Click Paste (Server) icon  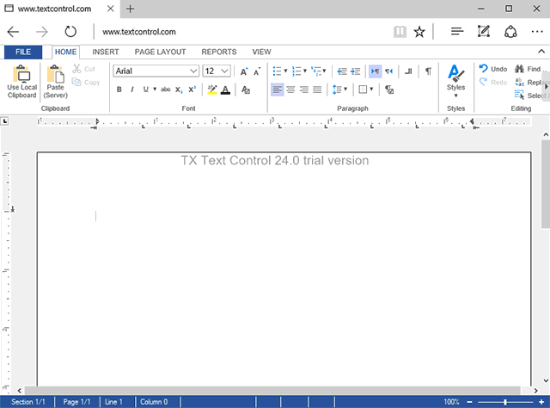[x=55, y=82]
